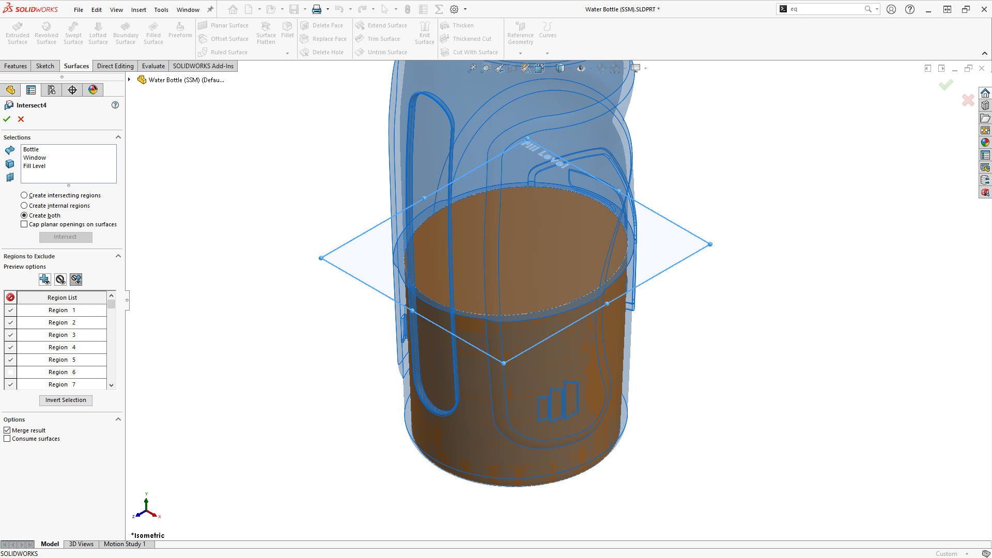Open the Swept Surface tool
This screenshot has height=558, width=992.
click(73, 33)
